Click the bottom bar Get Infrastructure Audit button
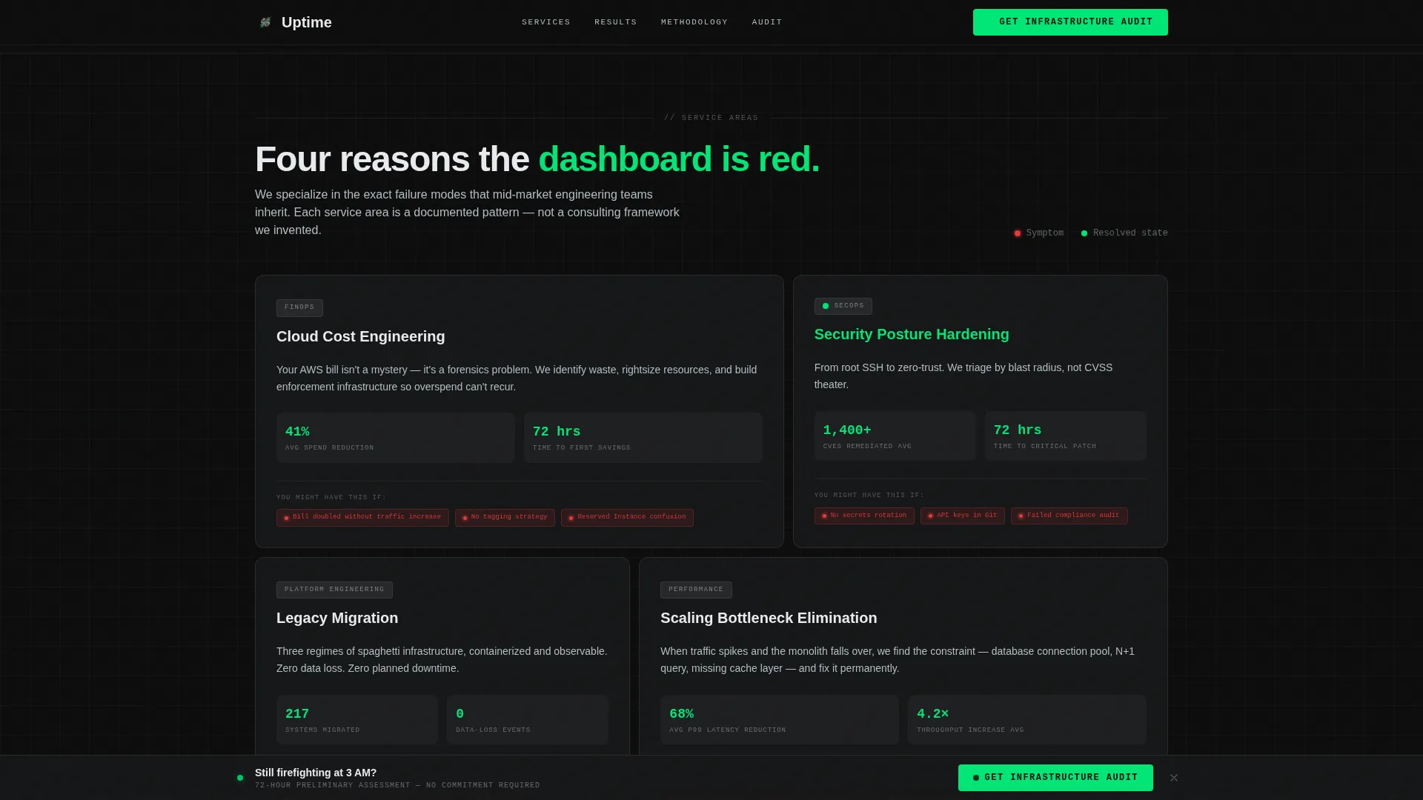The image size is (1423, 800). pos(1055,778)
